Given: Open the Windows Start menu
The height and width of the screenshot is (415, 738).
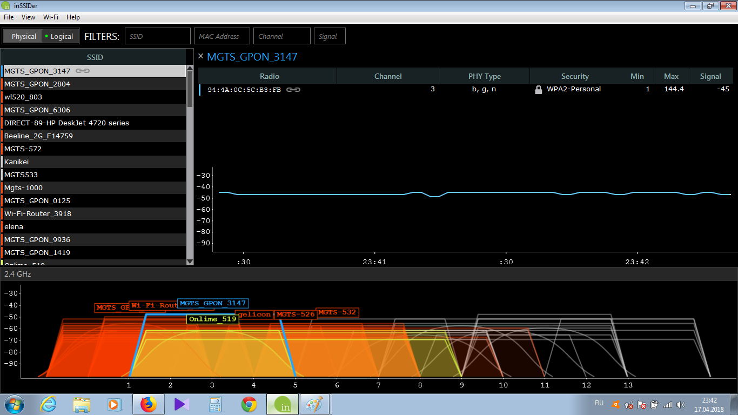Looking at the screenshot, I should [x=14, y=404].
